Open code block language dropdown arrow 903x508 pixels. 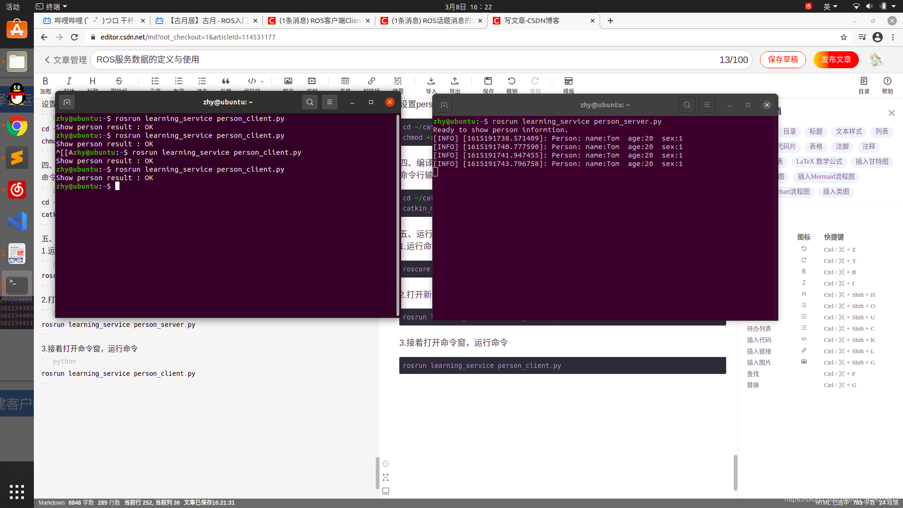(x=262, y=82)
